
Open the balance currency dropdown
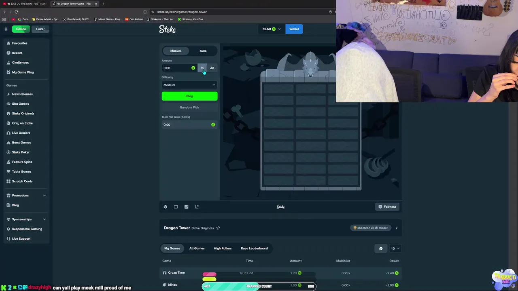pos(271,29)
